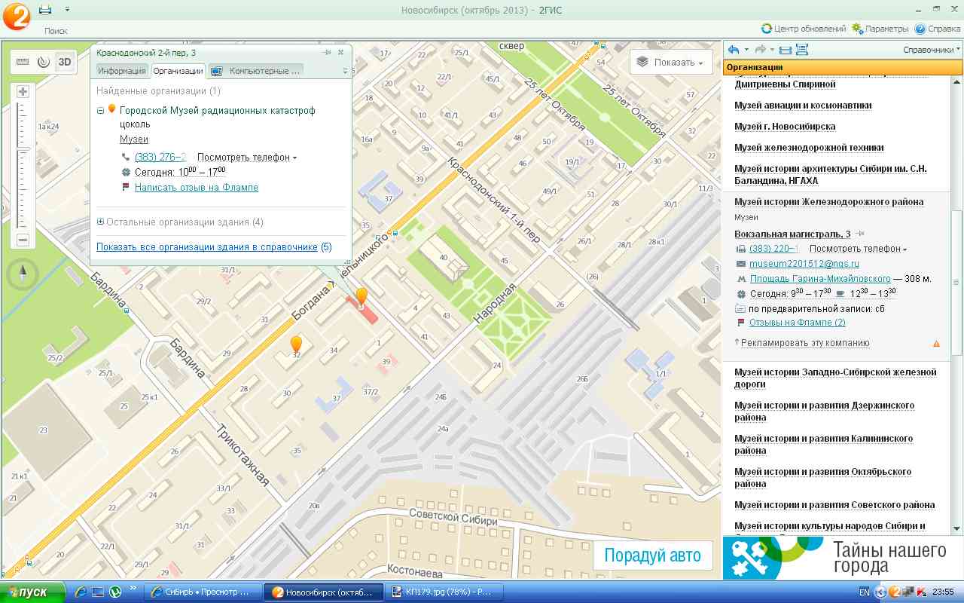The width and height of the screenshot is (964, 603).
Task: Click Написать отзыв на Флампе link
Action: coord(197,187)
